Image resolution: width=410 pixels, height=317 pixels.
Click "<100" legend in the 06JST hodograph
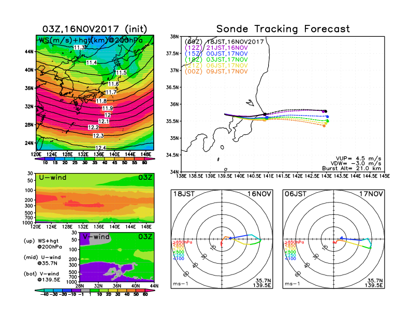(x=290, y=258)
